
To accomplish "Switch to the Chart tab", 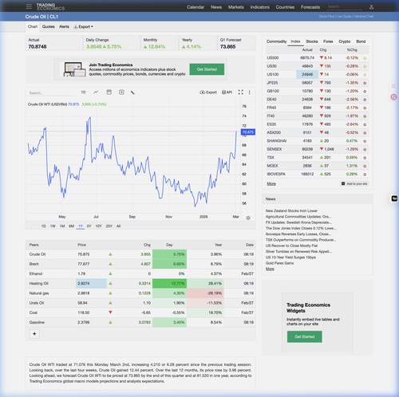I will (x=33, y=26).
